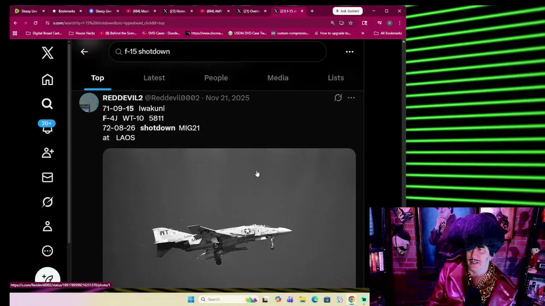Go to Home in X sidebar
Screen dimensions: 545x306
[x=47, y=79]
